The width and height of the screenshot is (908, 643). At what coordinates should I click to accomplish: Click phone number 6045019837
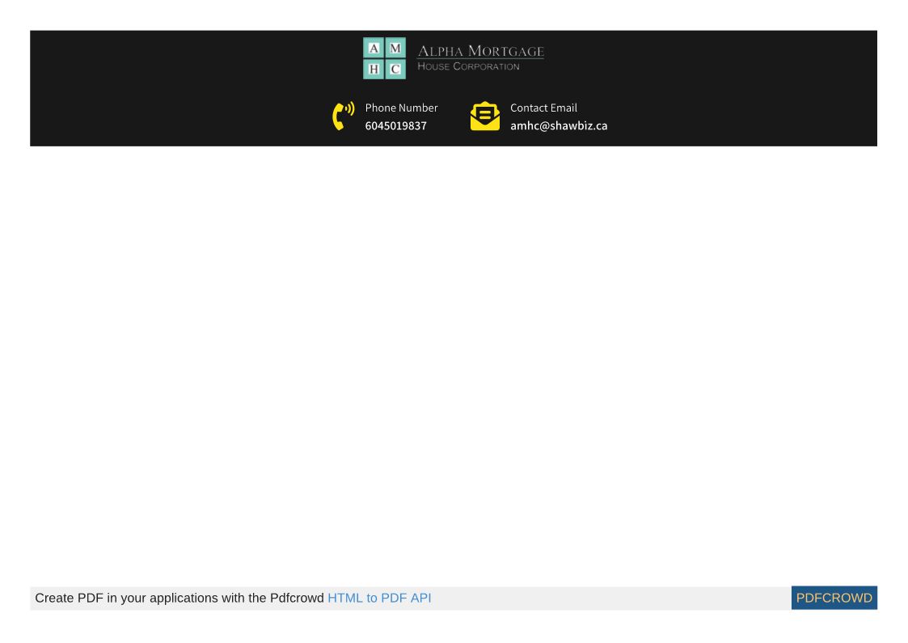tap(395, 126)
